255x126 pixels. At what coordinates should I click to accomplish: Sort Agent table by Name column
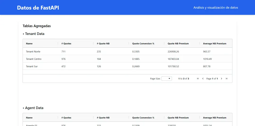point(29,118)
